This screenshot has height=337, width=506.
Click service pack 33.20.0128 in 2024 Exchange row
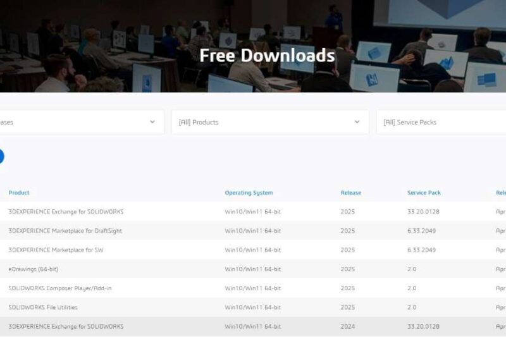coord(423,326)
